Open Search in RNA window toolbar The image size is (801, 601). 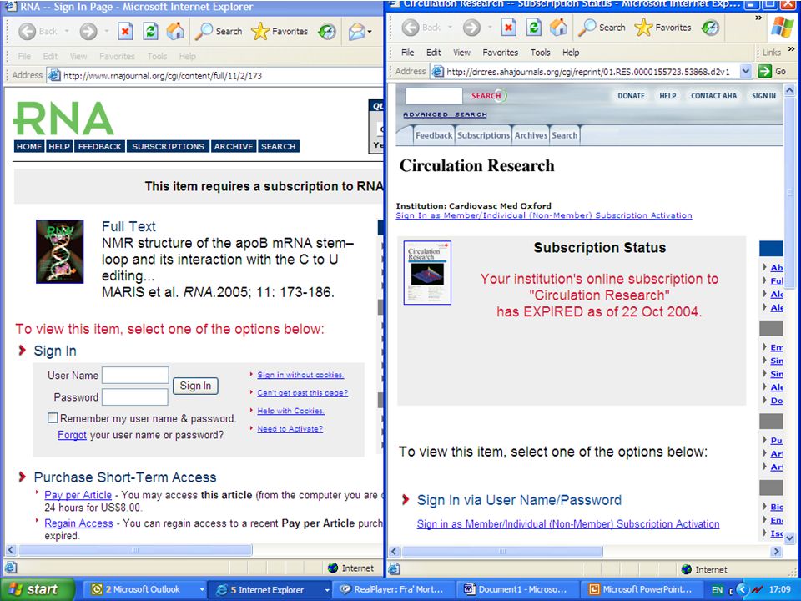click(x=219, y=32)
